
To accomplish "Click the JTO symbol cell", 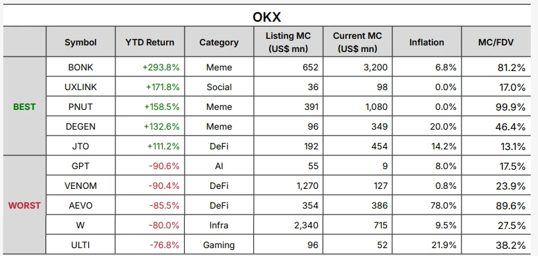I will (x=80, y=146).
